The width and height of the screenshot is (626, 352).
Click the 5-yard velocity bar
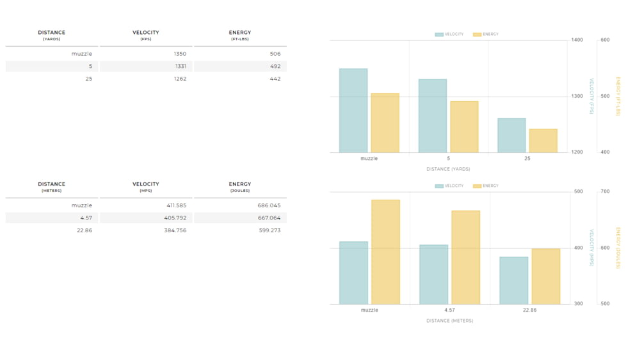(x=433, y=116)
